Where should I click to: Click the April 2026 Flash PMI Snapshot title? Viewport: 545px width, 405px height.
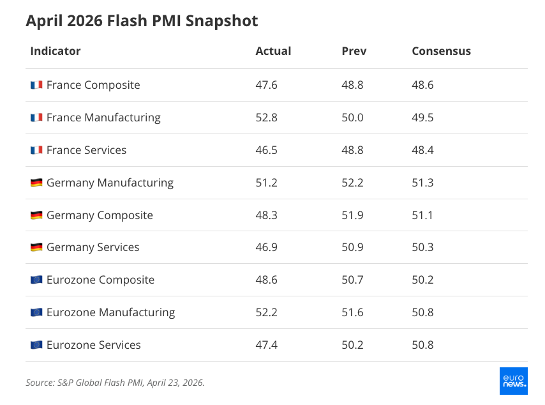pyautogui.click(x=142, y=21)
